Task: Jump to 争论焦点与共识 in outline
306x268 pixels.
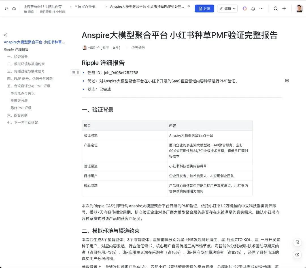Action: pyautogui.click(x=23, y=93)
